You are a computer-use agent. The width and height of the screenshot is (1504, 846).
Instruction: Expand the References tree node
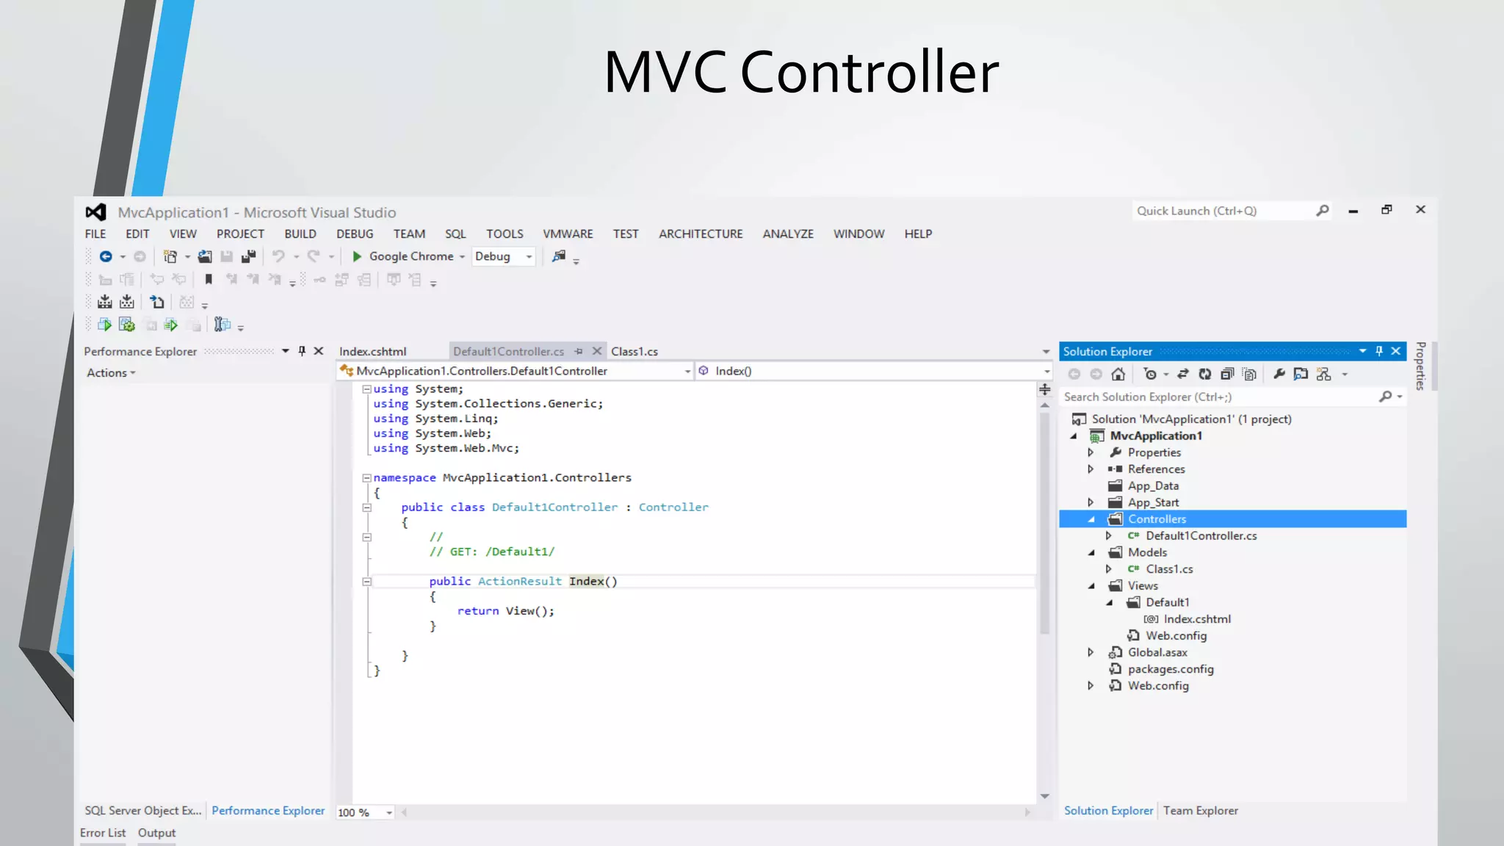1091,469
